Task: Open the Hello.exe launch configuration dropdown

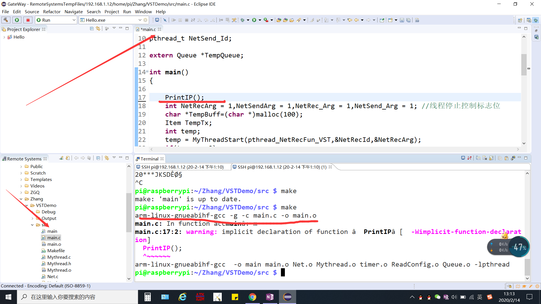Action: tap(140, 20)
